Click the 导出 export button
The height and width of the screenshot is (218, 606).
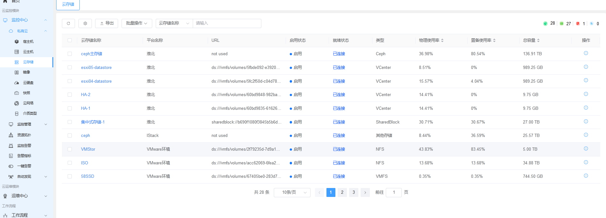(107, 23)
